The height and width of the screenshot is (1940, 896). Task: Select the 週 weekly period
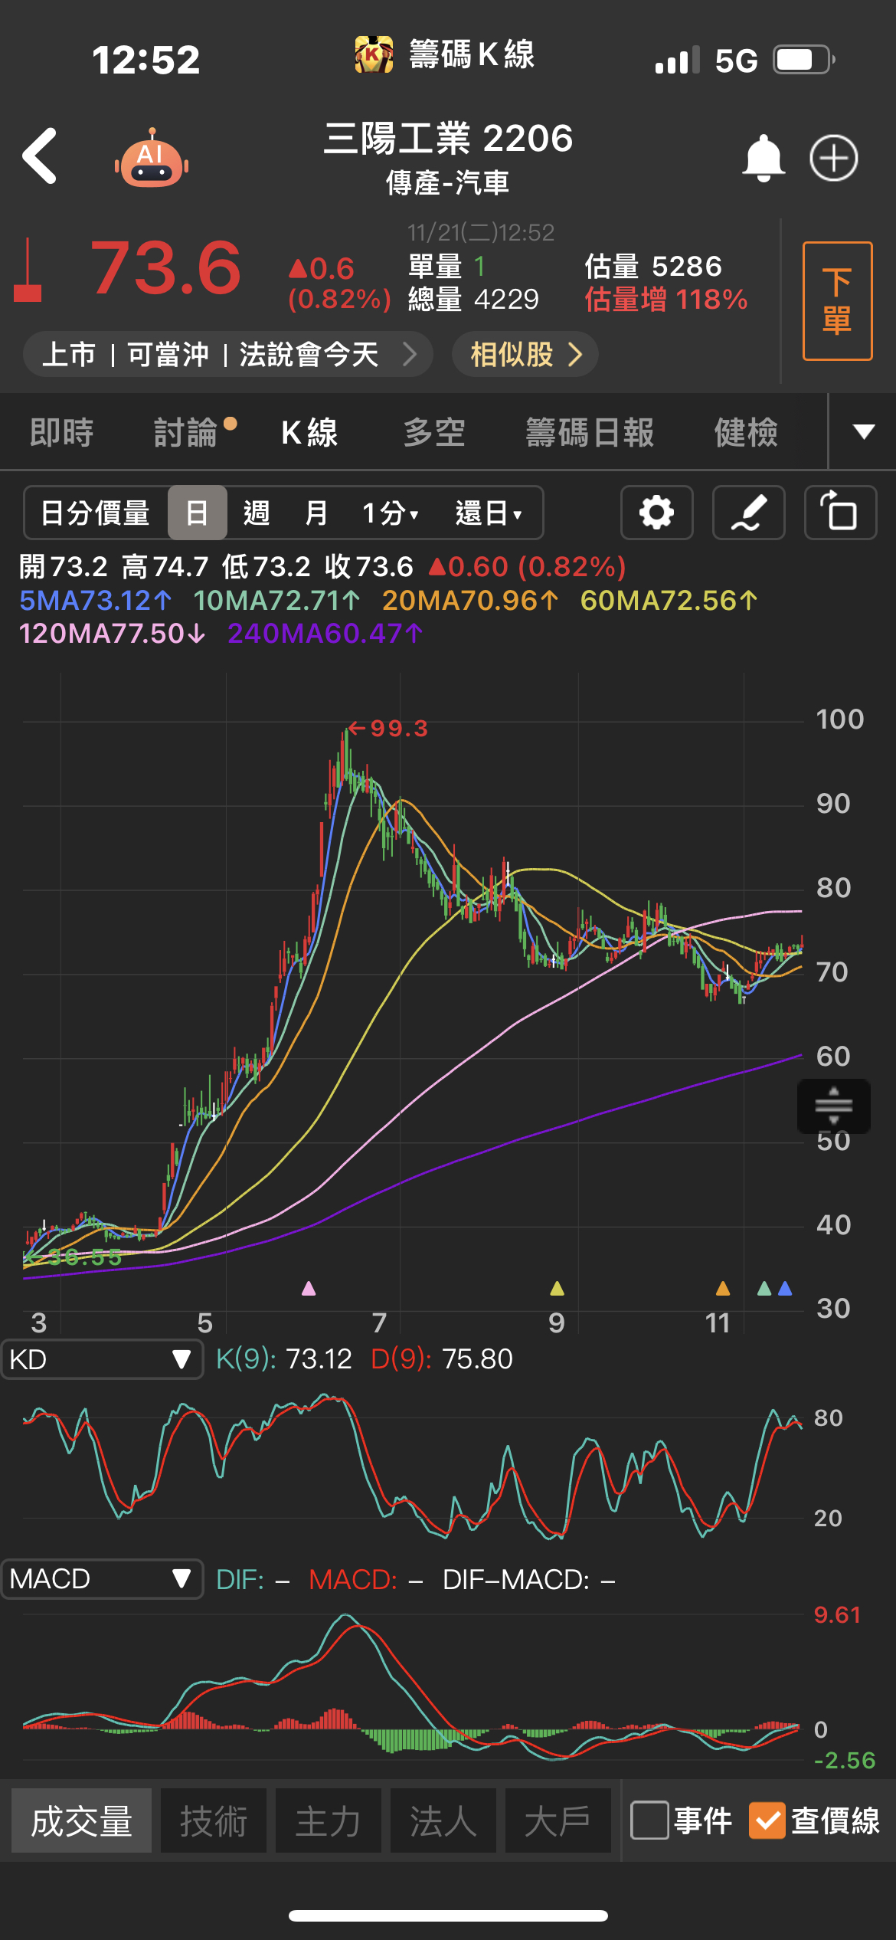point(257,513)
